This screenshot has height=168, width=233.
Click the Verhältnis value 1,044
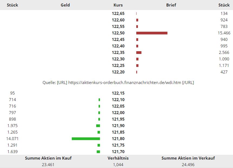point(118,164)
